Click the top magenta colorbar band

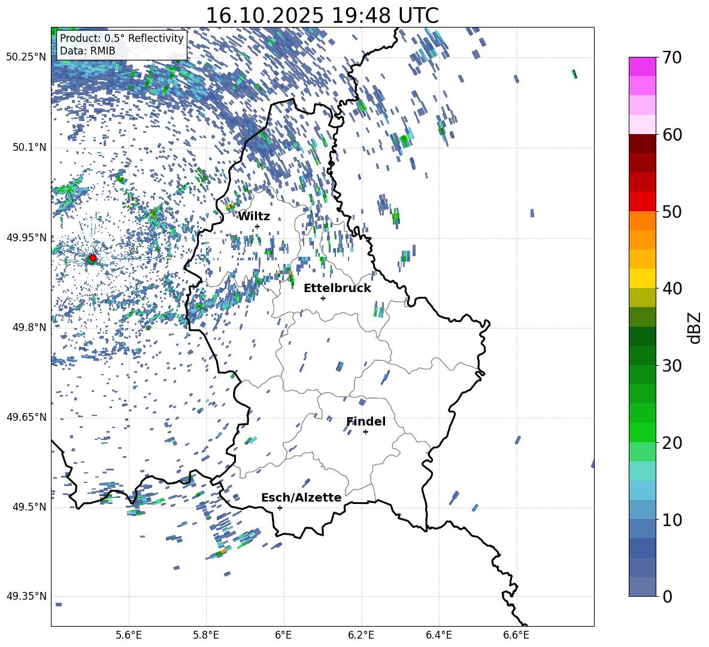pos(643,66)
